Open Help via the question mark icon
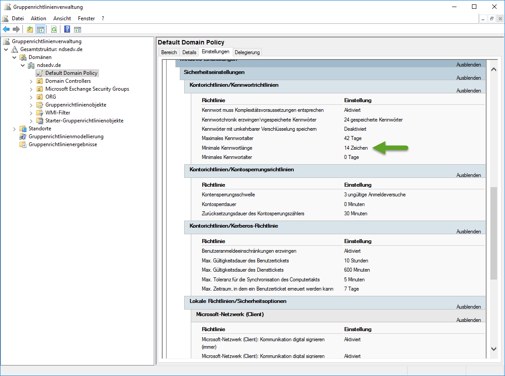Viewport: 505px width, 376px height. tap(67, 29)
